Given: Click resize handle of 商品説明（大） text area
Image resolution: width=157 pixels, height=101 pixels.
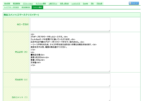Looking at the screenshot, I should click(x=109, y=71).
